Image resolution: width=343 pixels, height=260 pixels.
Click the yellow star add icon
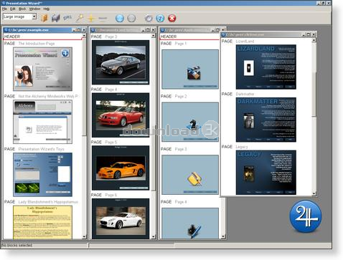(x=91, y=18)
